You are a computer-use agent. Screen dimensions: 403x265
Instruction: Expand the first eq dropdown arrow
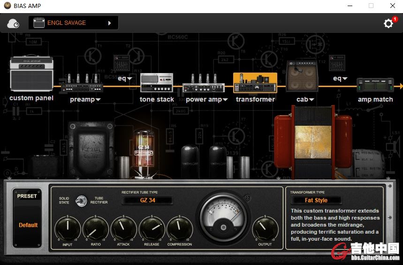[129, 79]
